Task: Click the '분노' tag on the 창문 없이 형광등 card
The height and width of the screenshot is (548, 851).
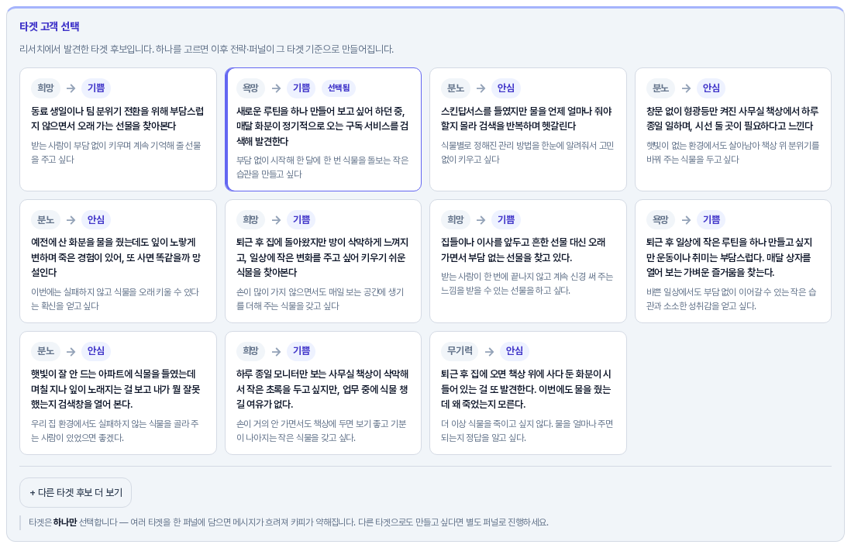Action: pyautogui.click(x=660, y=88)
